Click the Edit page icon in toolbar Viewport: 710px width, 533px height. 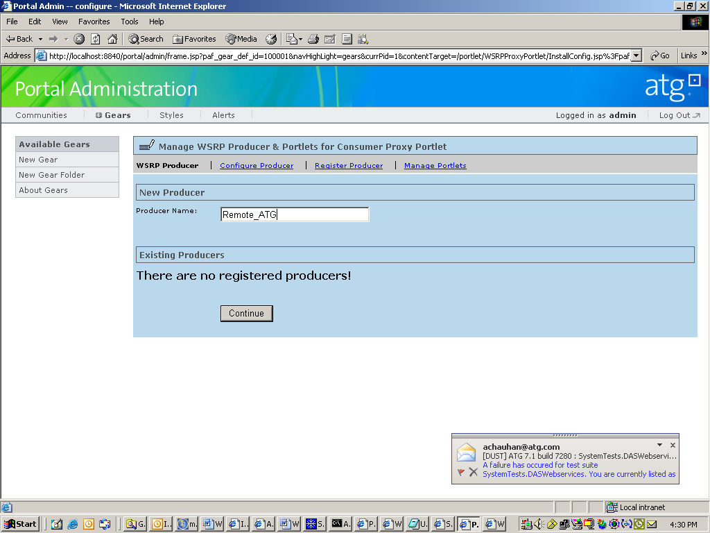coord(330,39)
